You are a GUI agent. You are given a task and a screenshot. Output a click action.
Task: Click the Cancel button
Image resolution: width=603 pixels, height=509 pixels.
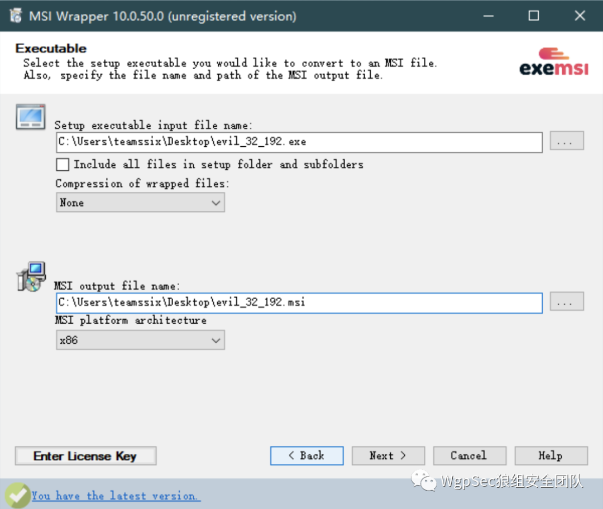coord(470,456)
